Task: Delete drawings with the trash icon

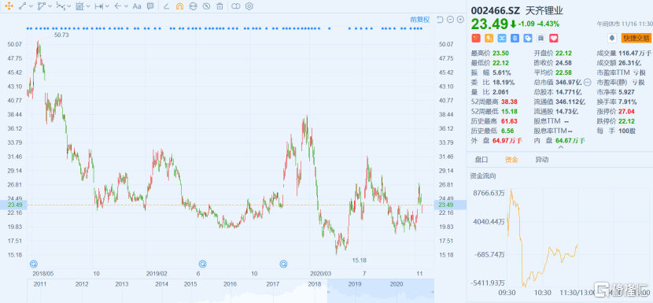Action: [220, 6]
